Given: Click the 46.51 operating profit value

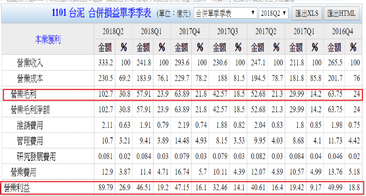Looking at the screenshot, I should point(144,187).
